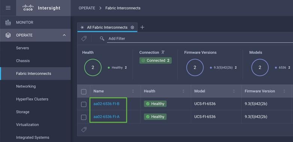Collapse the OPERATE section chevron
This screenshot has width=293, height=142.
(x=64, y=35)
